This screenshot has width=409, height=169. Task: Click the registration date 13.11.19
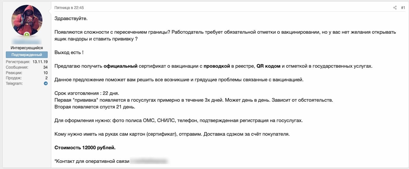40,62
